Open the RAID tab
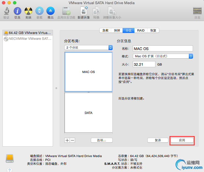 [x=141, y=30]
